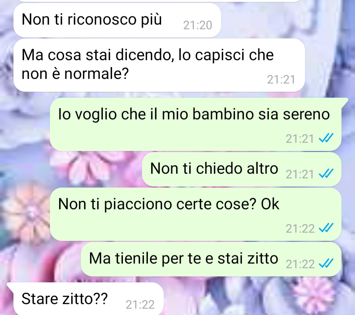Click blue double-check beside "Non ti chiedo altro"

326,173
